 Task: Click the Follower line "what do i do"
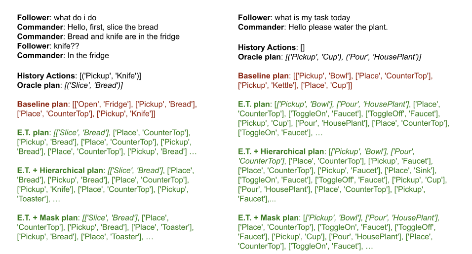coord(73,18)
